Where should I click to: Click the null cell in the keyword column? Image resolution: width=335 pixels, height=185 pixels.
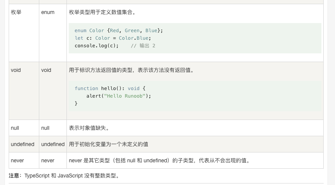tap(45, 128)
